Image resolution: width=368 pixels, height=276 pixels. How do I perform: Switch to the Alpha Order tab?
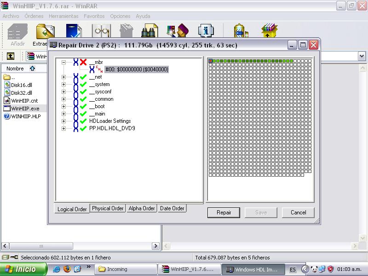click(142, 208)
